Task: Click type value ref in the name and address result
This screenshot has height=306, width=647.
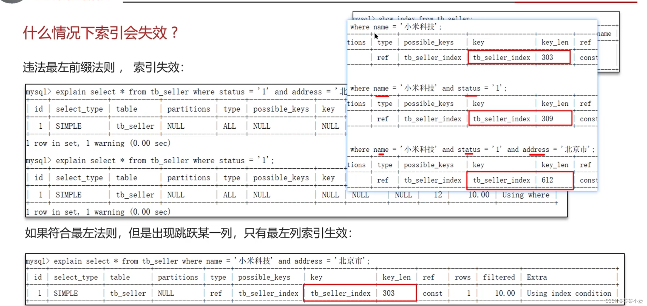Action: click(216, 293)
